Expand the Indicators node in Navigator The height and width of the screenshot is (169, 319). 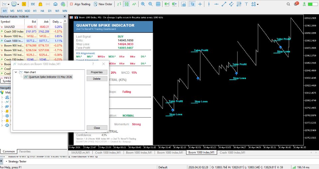click(x=2, y=102)
